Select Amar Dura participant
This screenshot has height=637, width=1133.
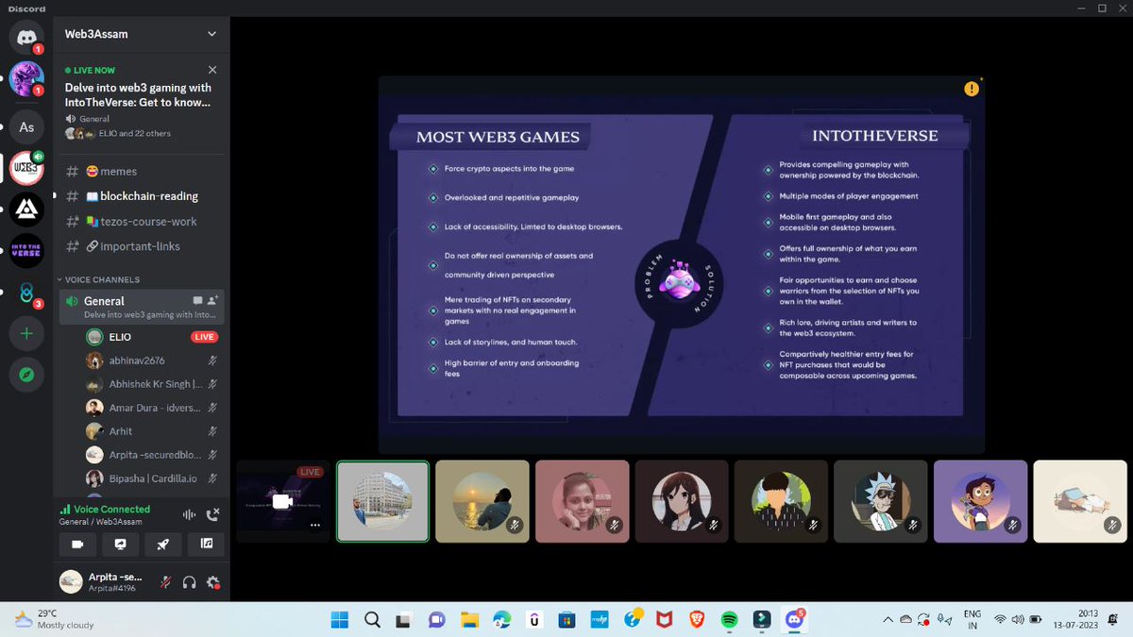coord(154,408)
